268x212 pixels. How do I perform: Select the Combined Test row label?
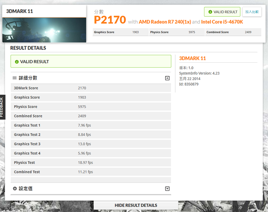(27, 172)
